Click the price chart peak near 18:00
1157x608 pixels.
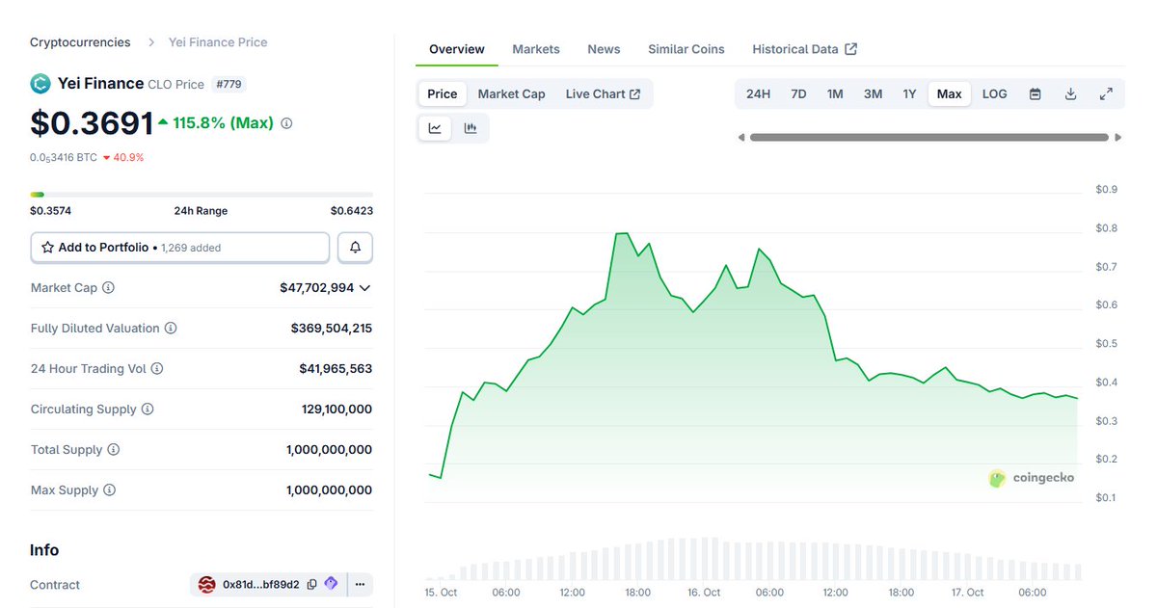[621, 233]
